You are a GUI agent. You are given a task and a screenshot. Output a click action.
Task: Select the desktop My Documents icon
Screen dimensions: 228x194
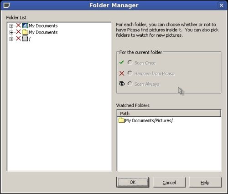pyautogui.click(x=25, y=25)
